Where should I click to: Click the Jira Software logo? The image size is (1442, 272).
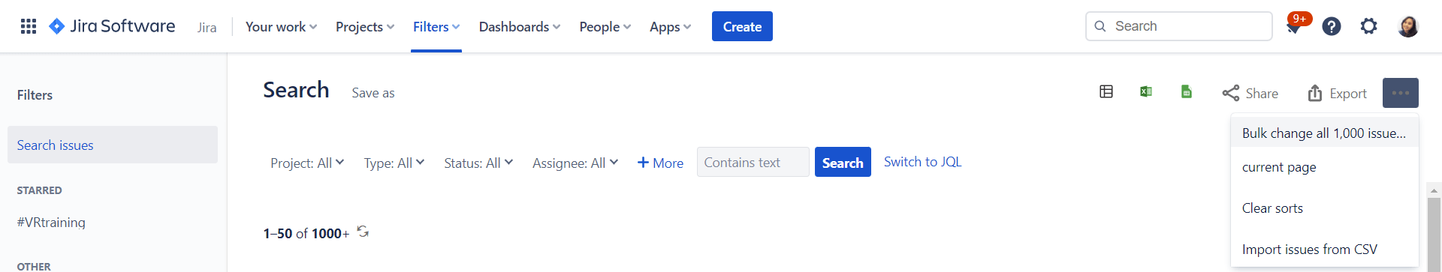tap(112, 26)
